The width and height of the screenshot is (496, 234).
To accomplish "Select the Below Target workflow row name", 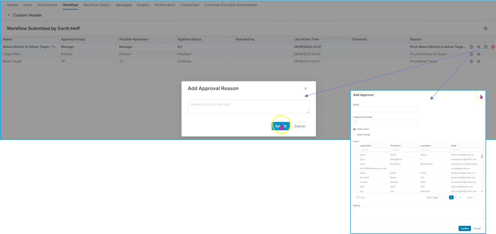I will click(12, 61).
